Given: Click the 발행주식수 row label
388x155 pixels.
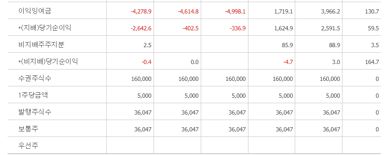Looking at the screenshot, I should [x=35, y=112].
